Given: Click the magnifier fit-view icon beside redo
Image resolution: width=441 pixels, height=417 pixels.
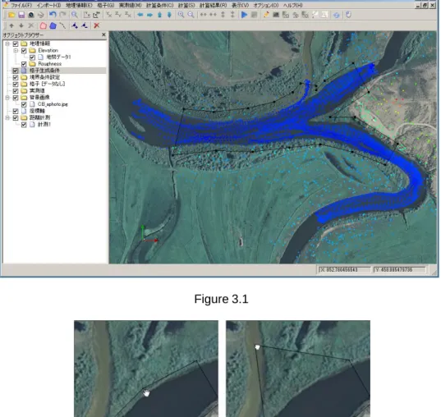Looking at the screenshot, I should 75,15.
